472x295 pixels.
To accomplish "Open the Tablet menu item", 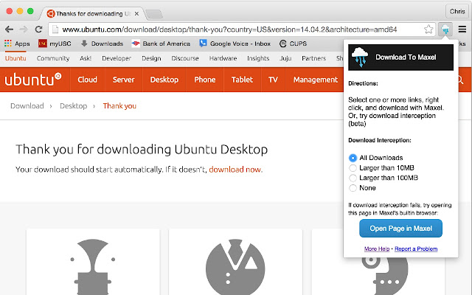I will click(242, 80).
